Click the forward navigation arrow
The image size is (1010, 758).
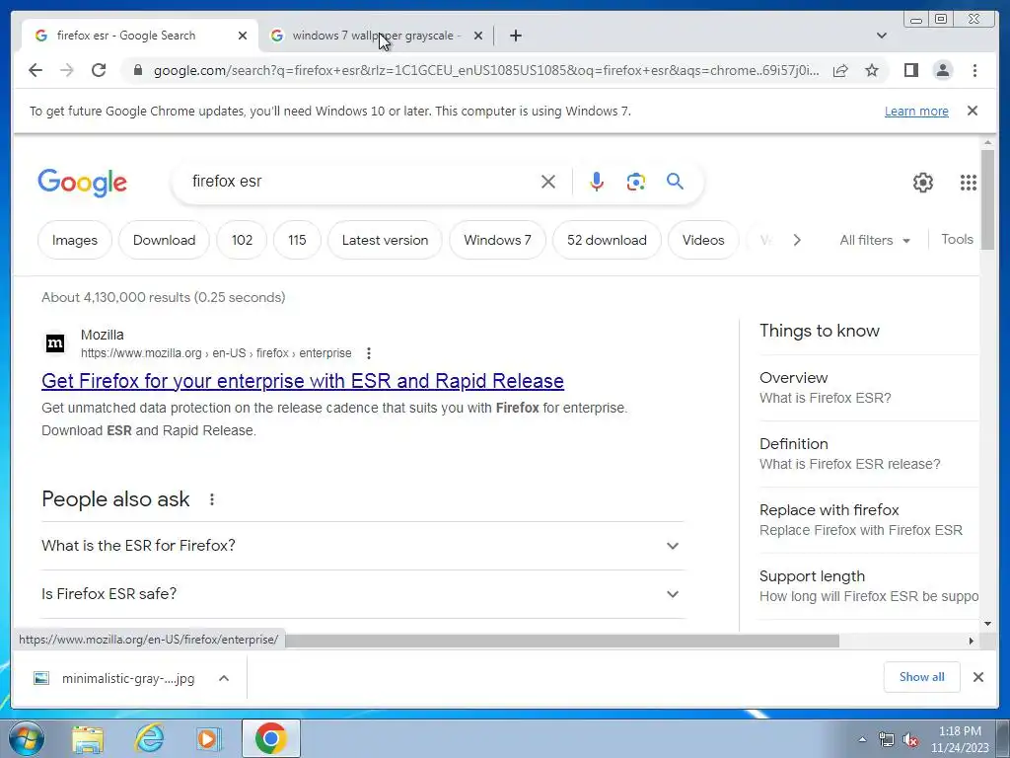(x=67, y=70)
